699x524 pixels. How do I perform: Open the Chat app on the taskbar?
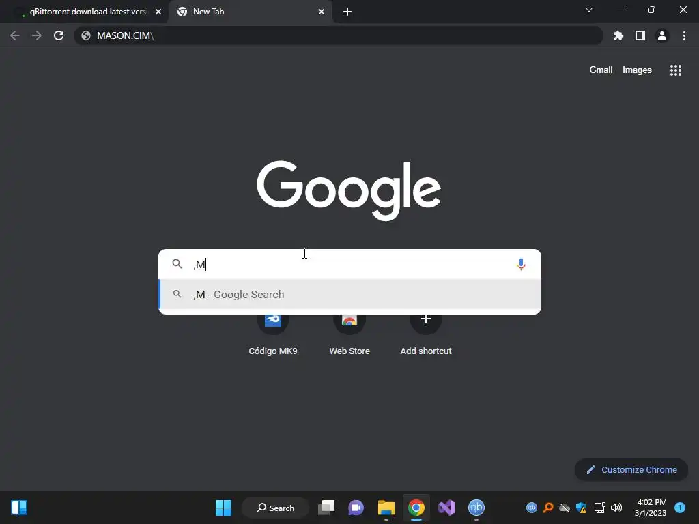tap(356, 508)
